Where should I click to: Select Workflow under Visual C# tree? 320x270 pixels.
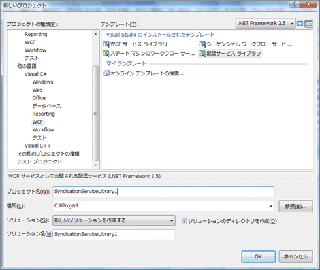click(x=43, y=129)
